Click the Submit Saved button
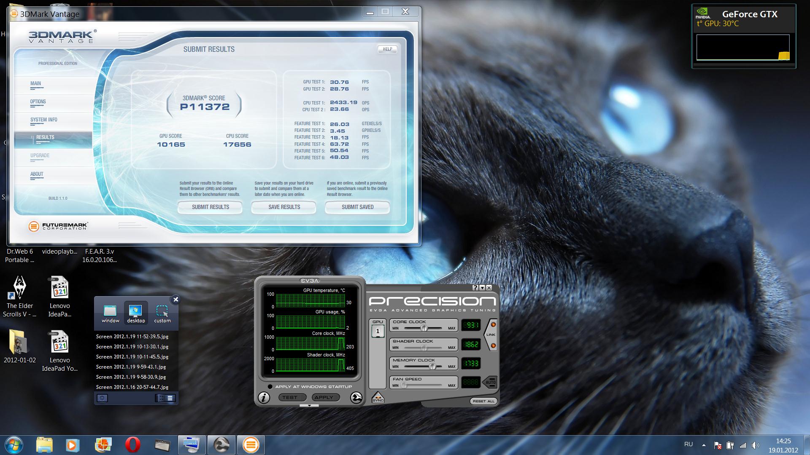 357,207
